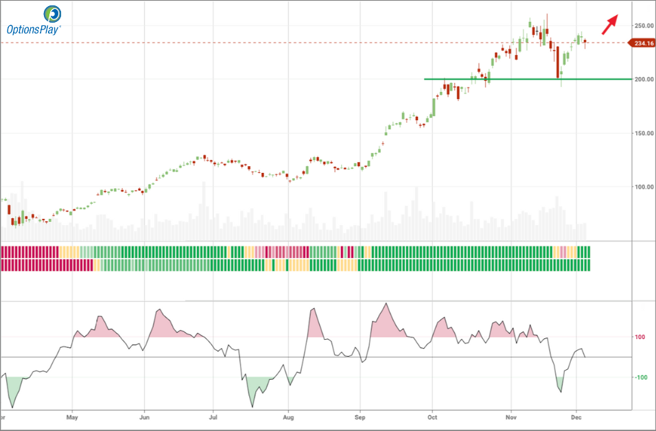The width and height of the screenshot is (656, 431).
Task: Click the 150.00 price axis label
Action: tap(644, 133)
